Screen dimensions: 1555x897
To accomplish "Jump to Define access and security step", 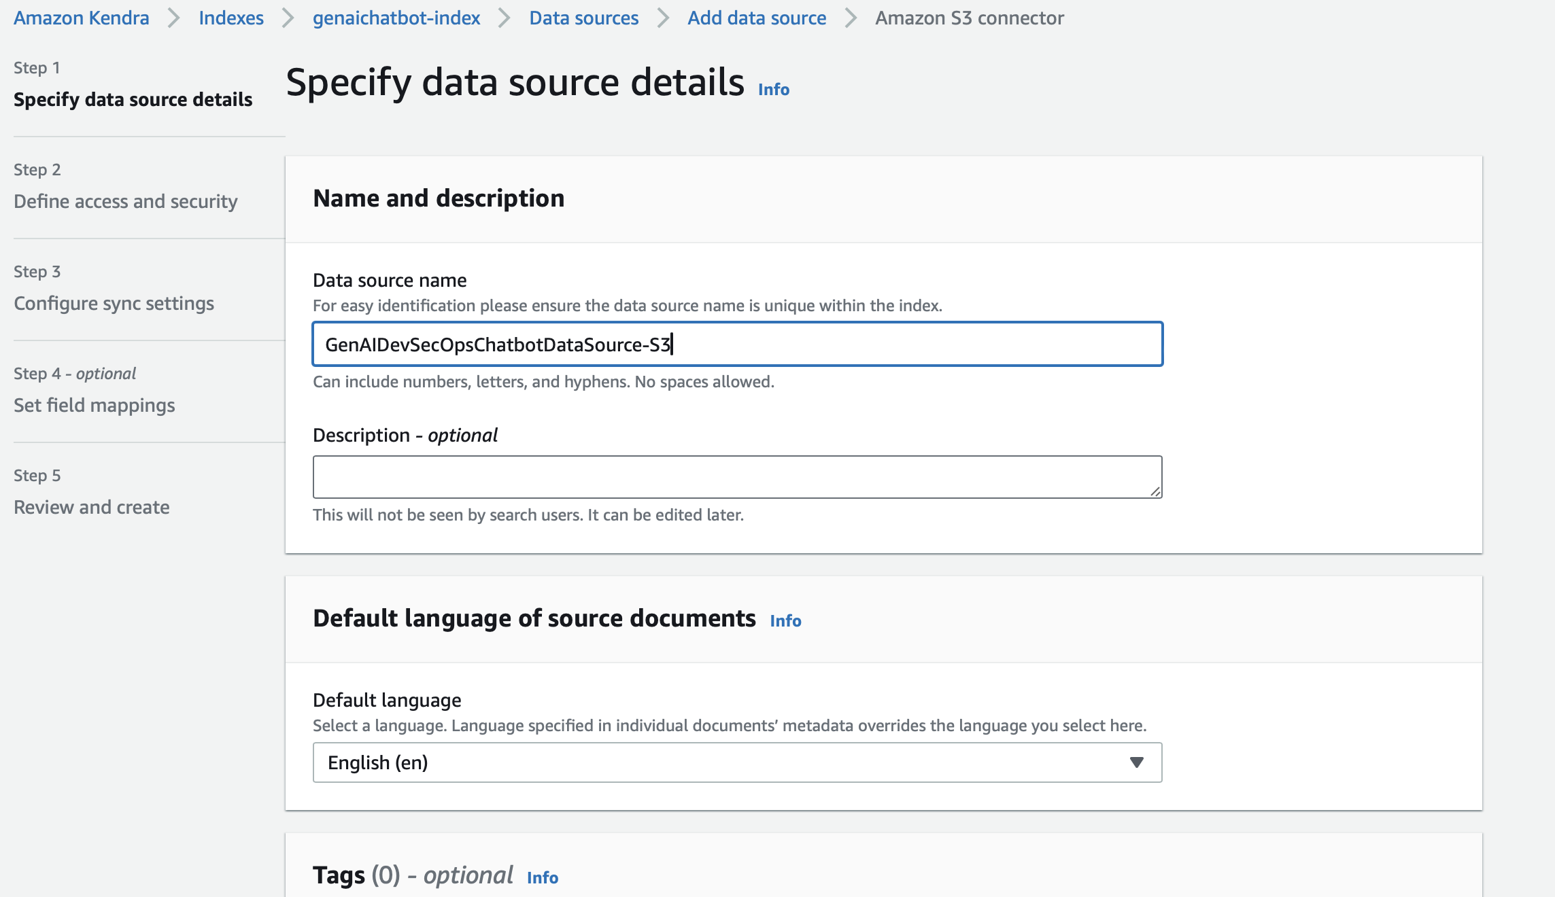I will pyautogui.click(x=126, y=201).
